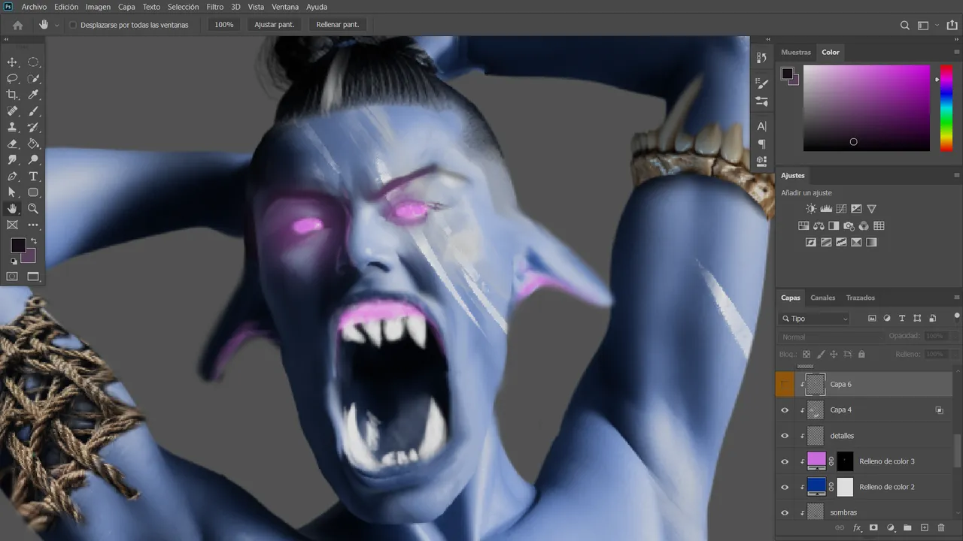Viewport: 963px width, 541px height.
Task: Select the Crop tool
Action: coord(12,95)
